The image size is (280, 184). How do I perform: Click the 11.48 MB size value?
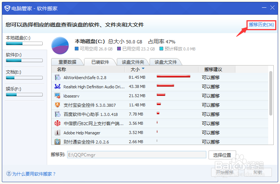137,105
